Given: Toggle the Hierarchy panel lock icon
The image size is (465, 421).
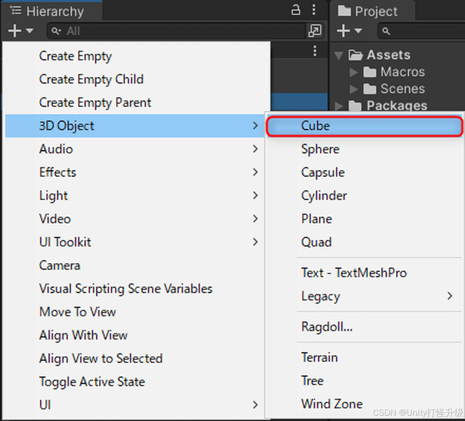Looking at the screenshot, I should [x=295, y=10].
